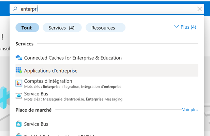The width and height of the screenshot is (210, 136).
Task: Click the magnifier search icon
Action: pos(15,9)
